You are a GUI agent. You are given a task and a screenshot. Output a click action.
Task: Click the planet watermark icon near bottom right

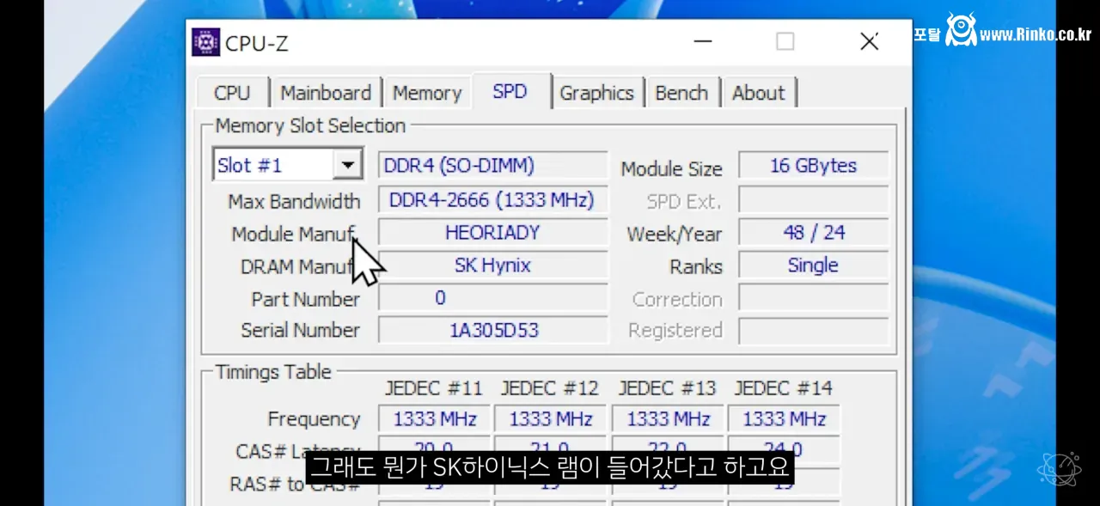coord(1060,467)
